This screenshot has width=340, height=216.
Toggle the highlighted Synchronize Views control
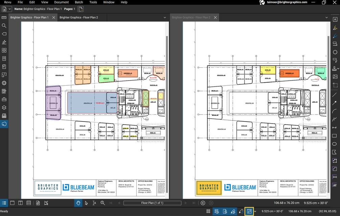pyautogui.click(x=249, y=211)
